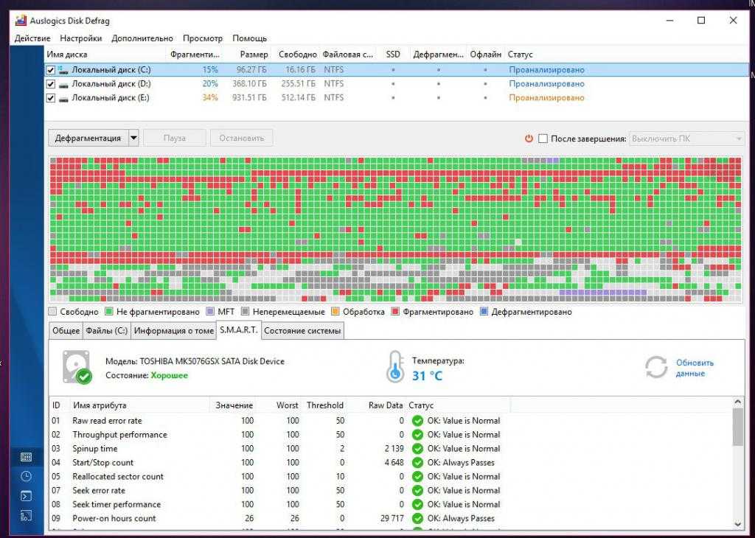The width and height of the screenshot is (755, 538).
Task: Click the Дефрагментировано blue legend swatch
Action: 484,312
